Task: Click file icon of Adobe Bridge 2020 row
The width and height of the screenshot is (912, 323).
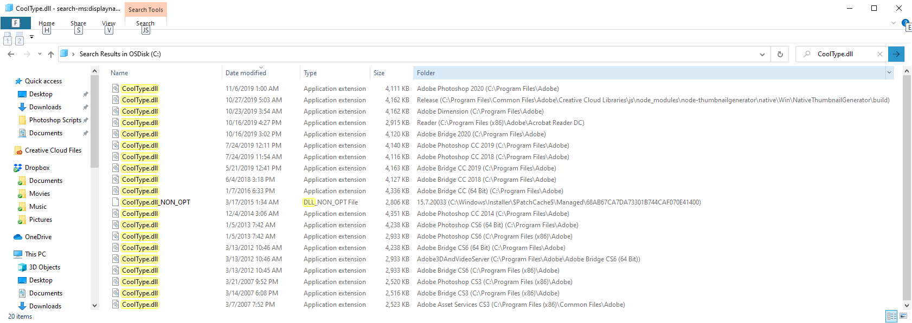Action: click(x=115, y=134)
